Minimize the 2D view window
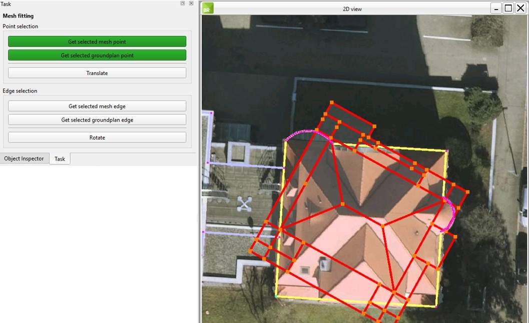This screenshot has width=529, height=323. coord(496,8)
